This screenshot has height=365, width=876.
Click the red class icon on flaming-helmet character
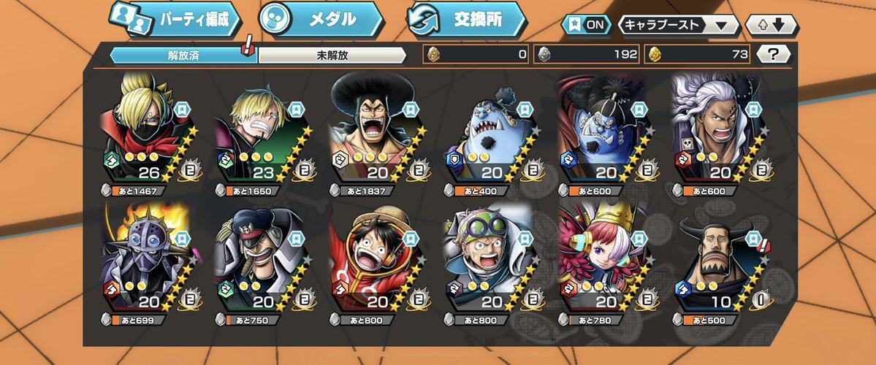tap(110, 288)
